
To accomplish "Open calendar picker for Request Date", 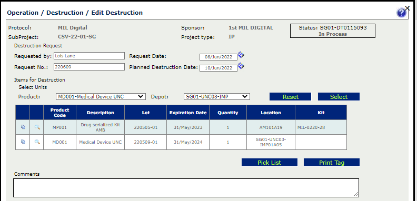I will tap(241, 55).
